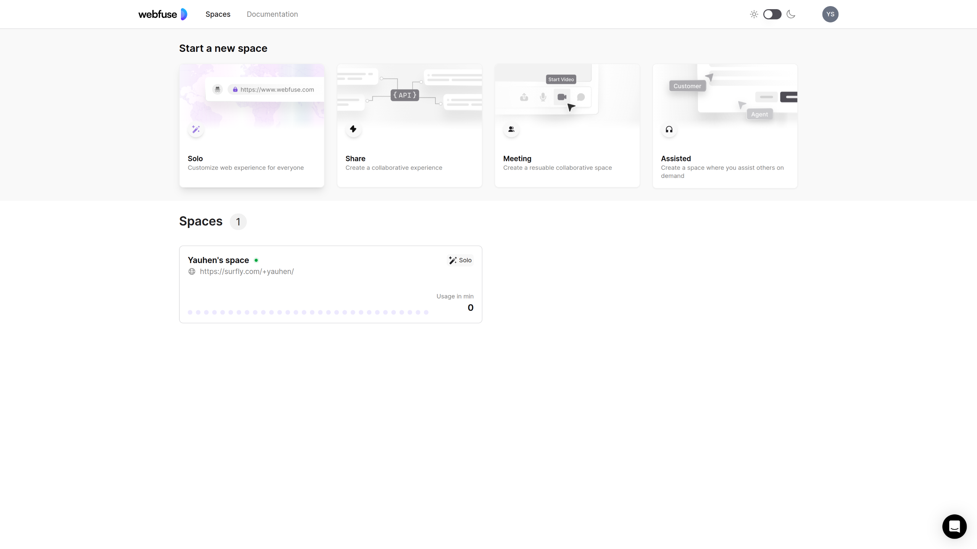Click the Meeting people icon
The image size is (977, 549).
pos(511,130)
